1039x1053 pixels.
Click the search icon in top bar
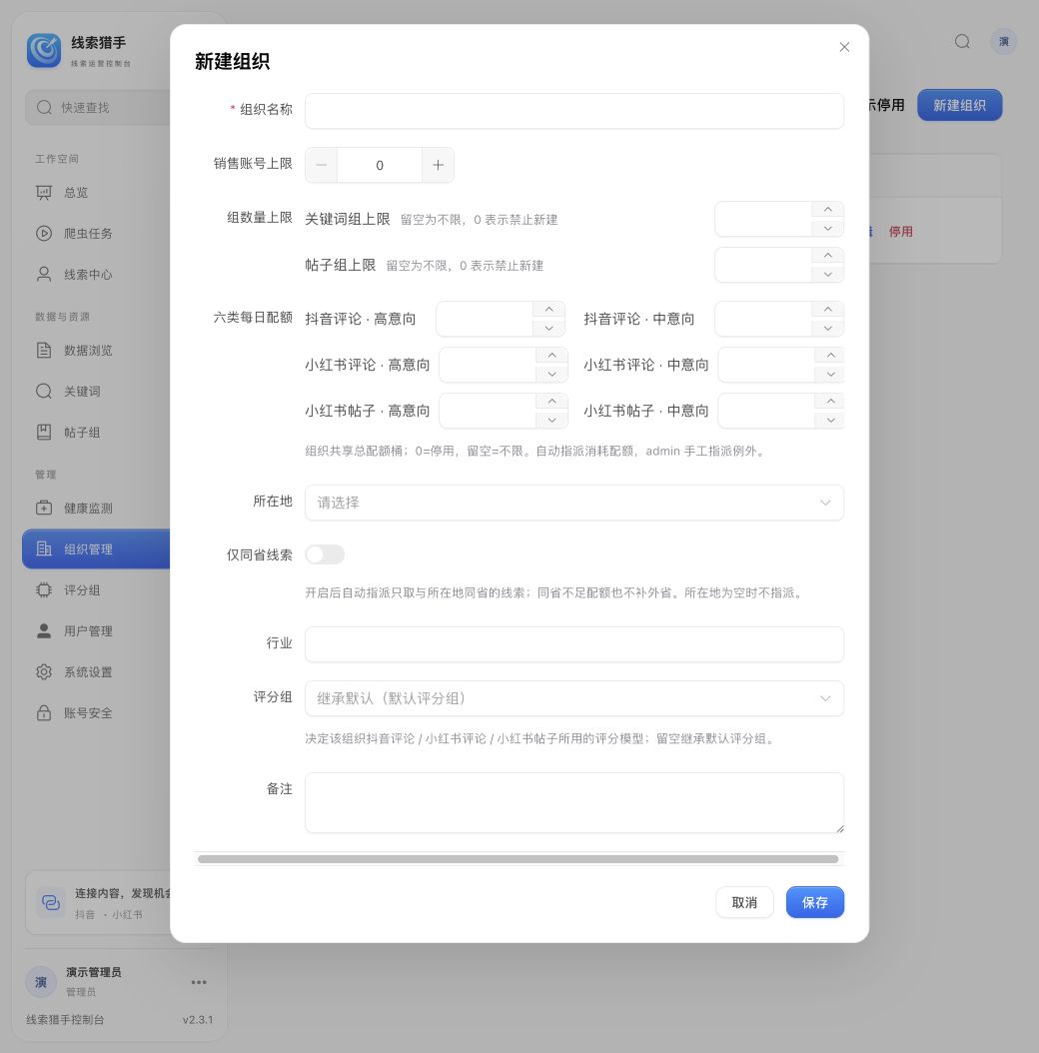point(962,42)
